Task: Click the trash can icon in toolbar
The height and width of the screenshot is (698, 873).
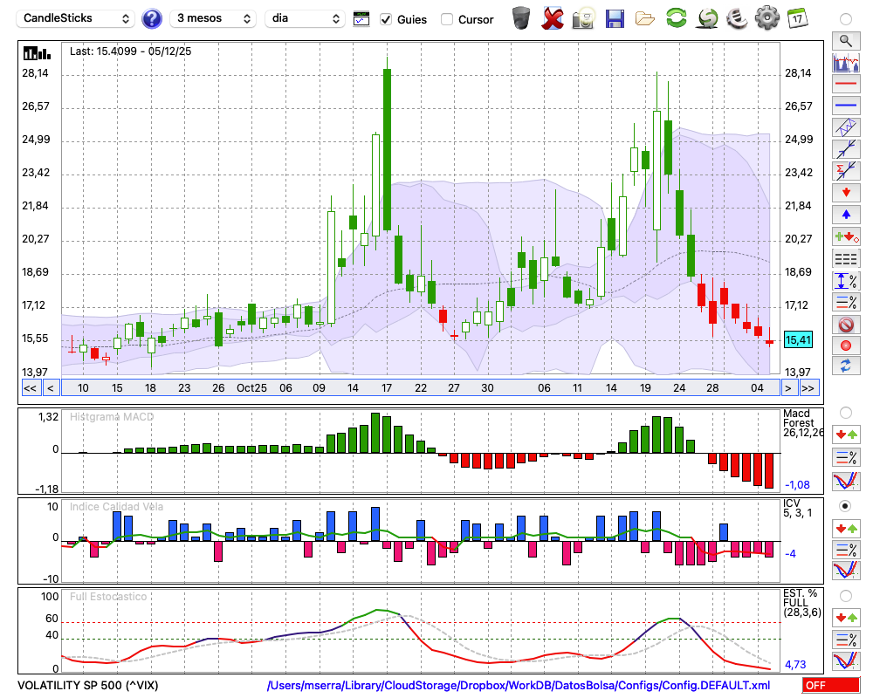Action: click(521, 18)
